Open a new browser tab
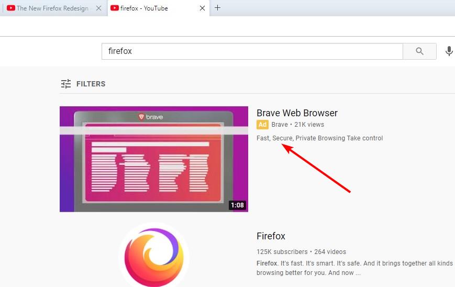455x287 pixels. (x=217, y=8)
